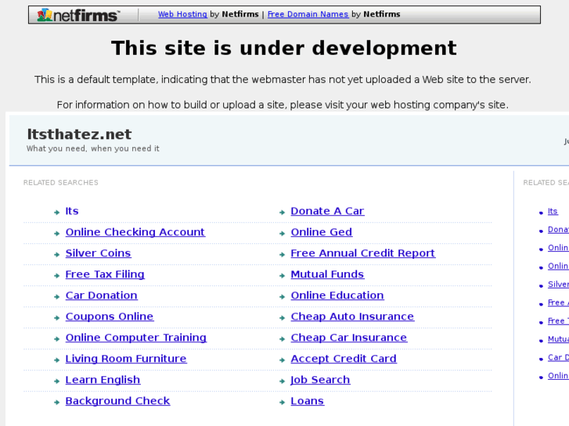
Task: Click the Itsthatez.net site title
Action: 79,134
